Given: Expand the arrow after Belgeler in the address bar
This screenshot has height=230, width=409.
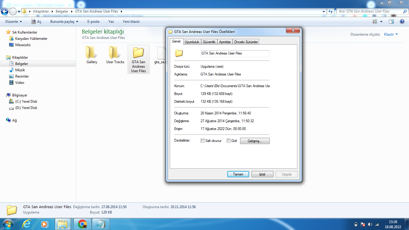Looking at the screenshot, I should 72,11.
